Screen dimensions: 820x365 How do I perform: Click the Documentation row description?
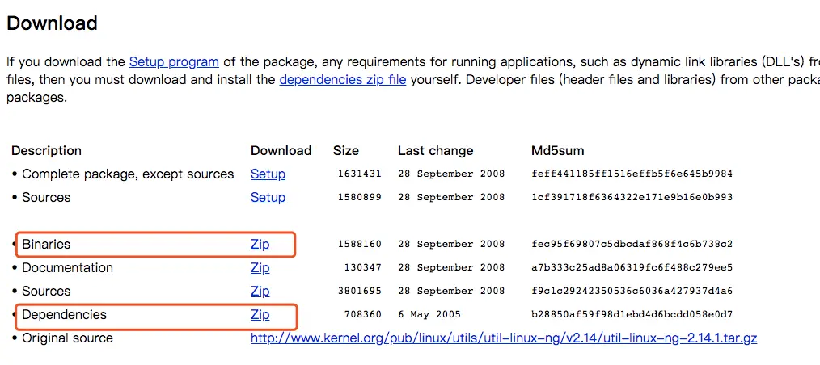[x=67, y=267]
